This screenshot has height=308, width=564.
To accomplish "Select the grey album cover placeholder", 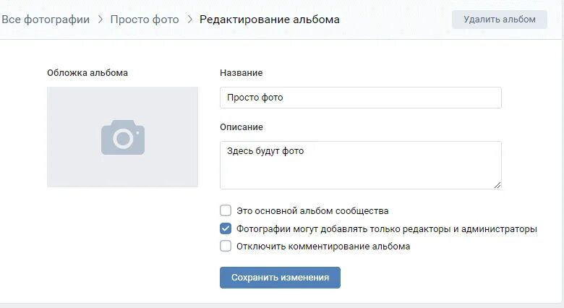I will point(122,137).
